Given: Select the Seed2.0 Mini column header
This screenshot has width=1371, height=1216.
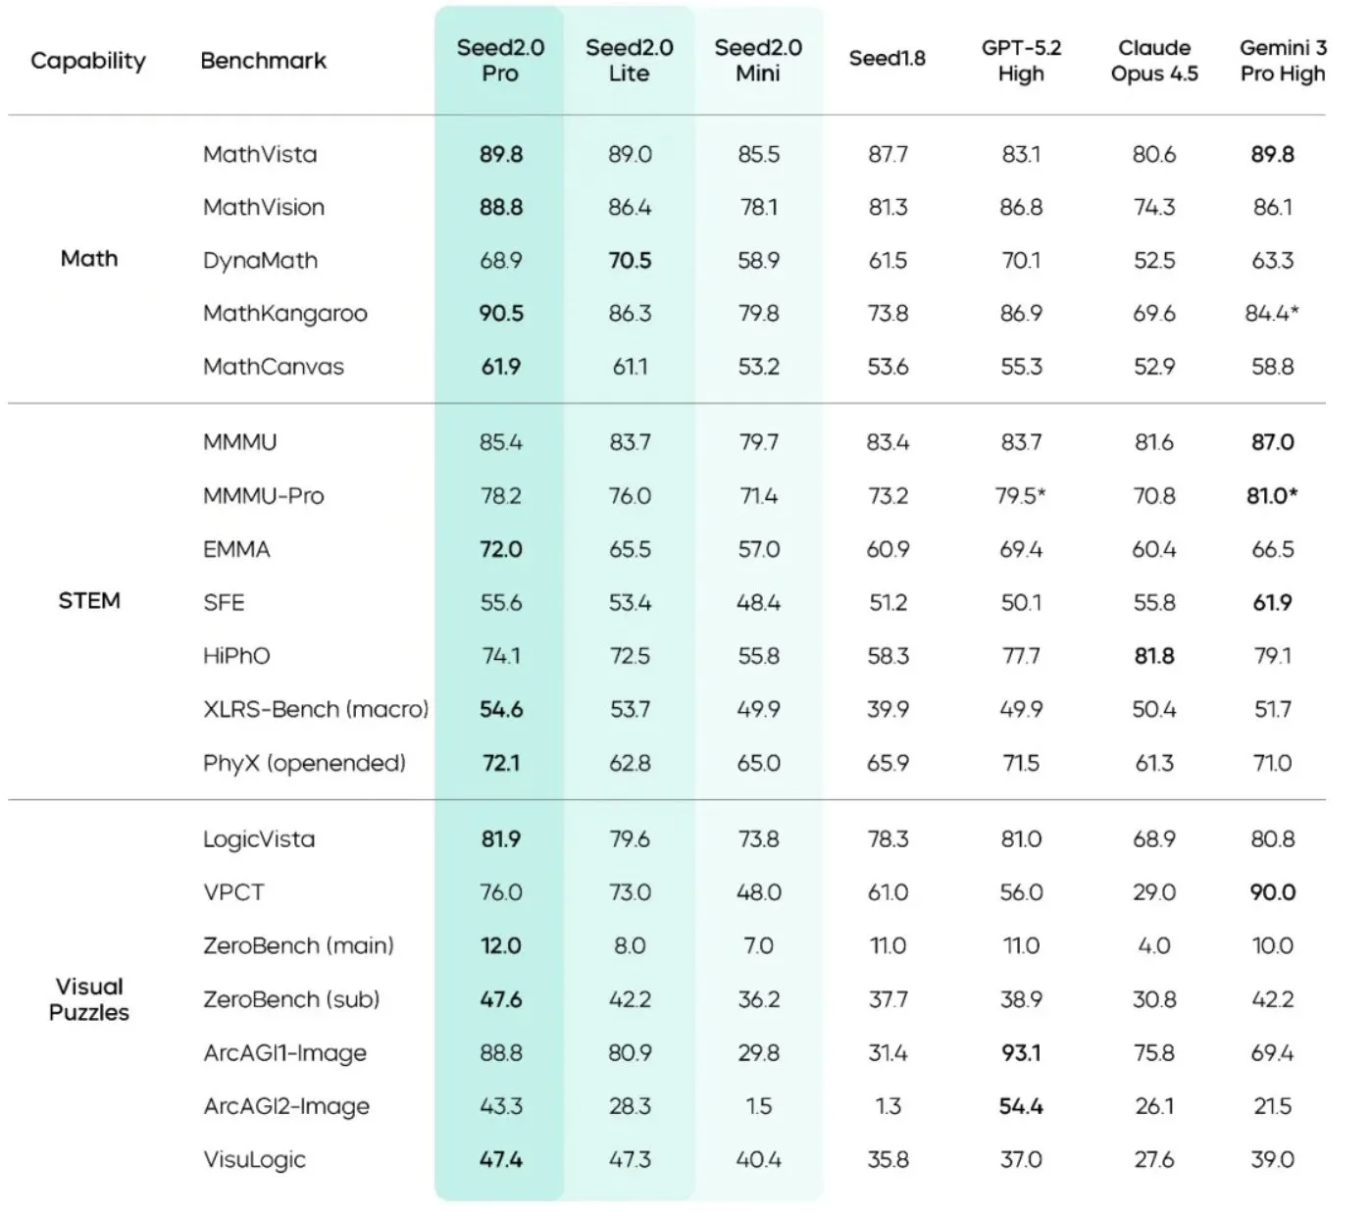Looking at the screenshot, I should [758, 61].
